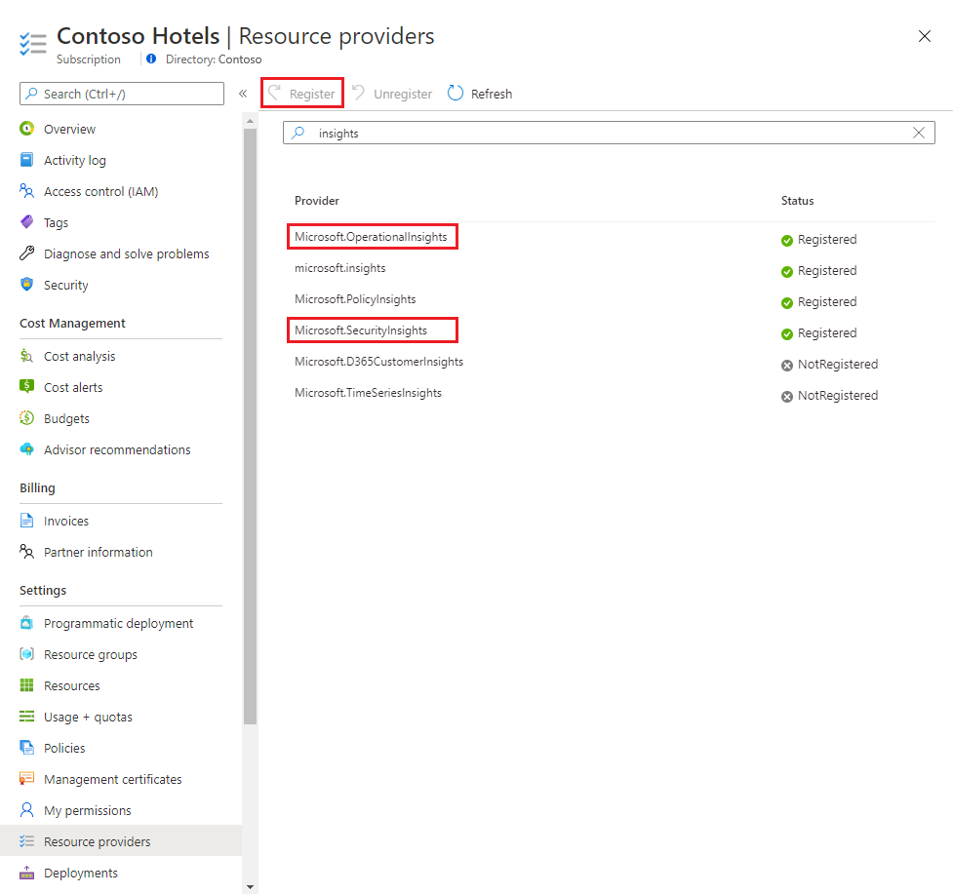Collapse the left menu pane
Screen dimensions: 953x894
click(242, 94)
